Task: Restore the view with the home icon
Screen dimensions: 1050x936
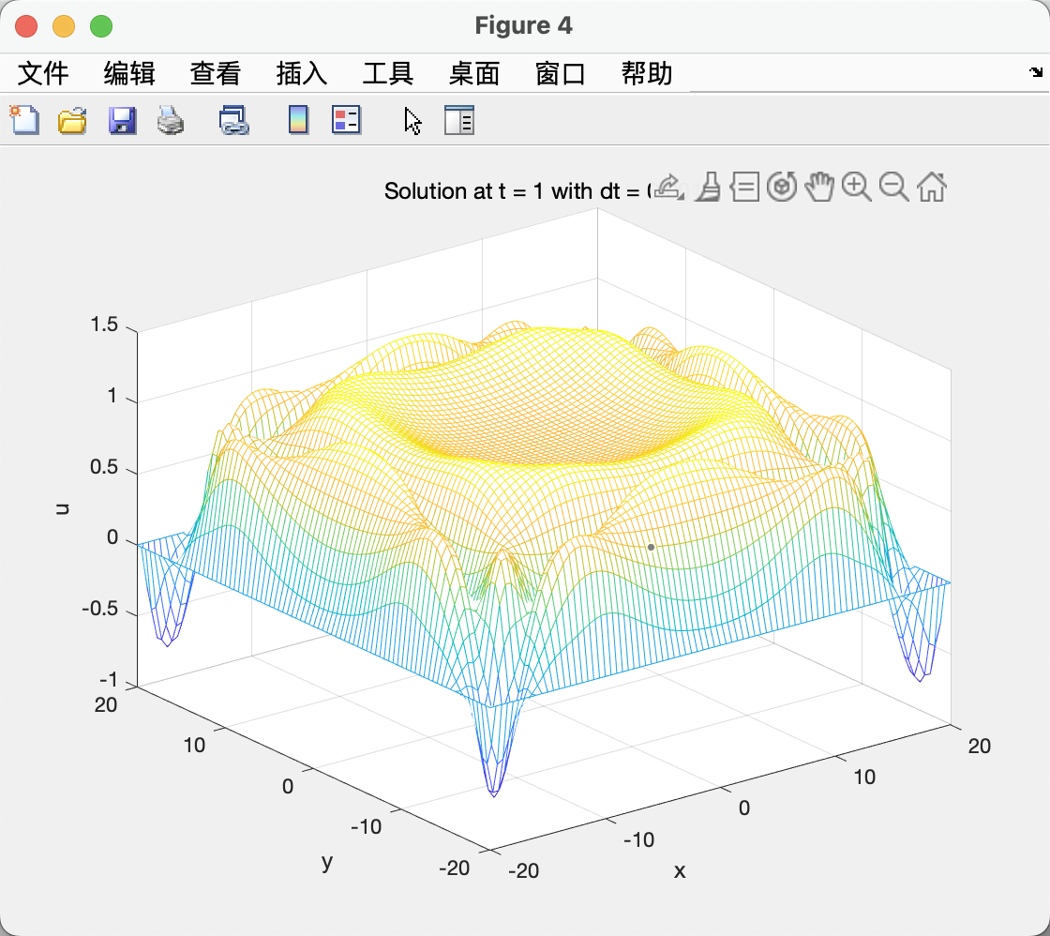Action: 932,188
